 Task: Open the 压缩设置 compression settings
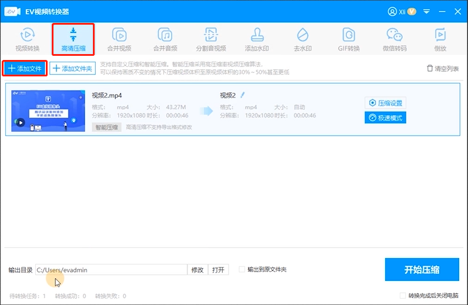click(385, 103)
